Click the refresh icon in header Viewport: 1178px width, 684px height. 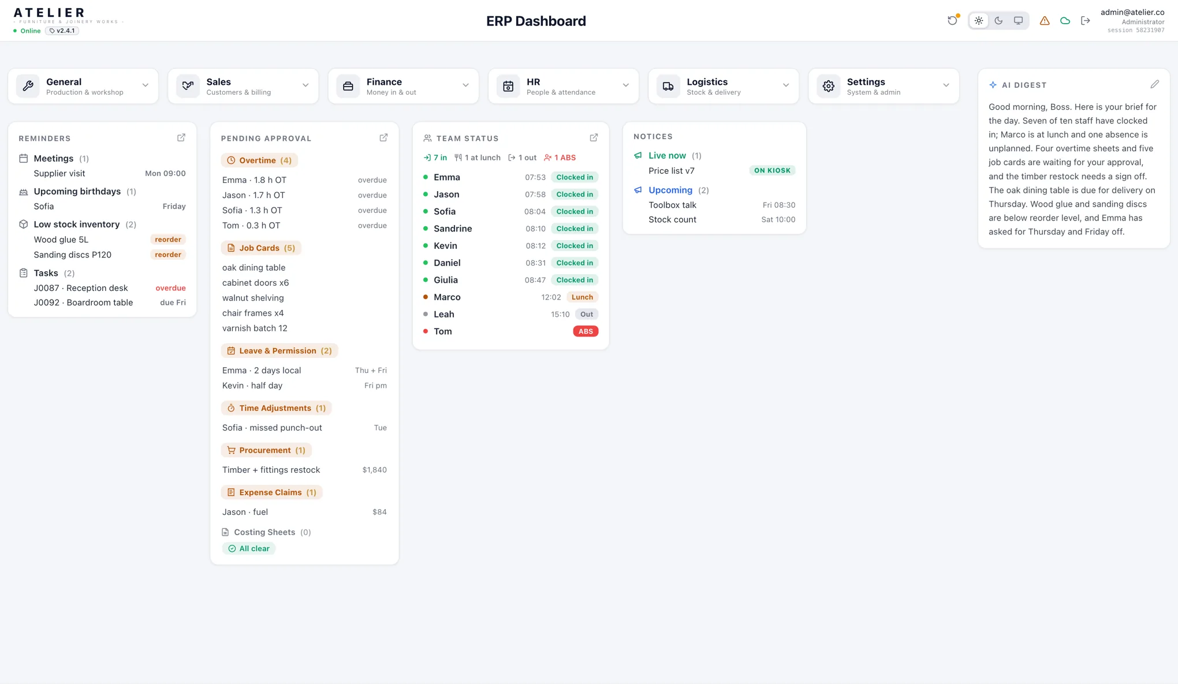[952, 21]
